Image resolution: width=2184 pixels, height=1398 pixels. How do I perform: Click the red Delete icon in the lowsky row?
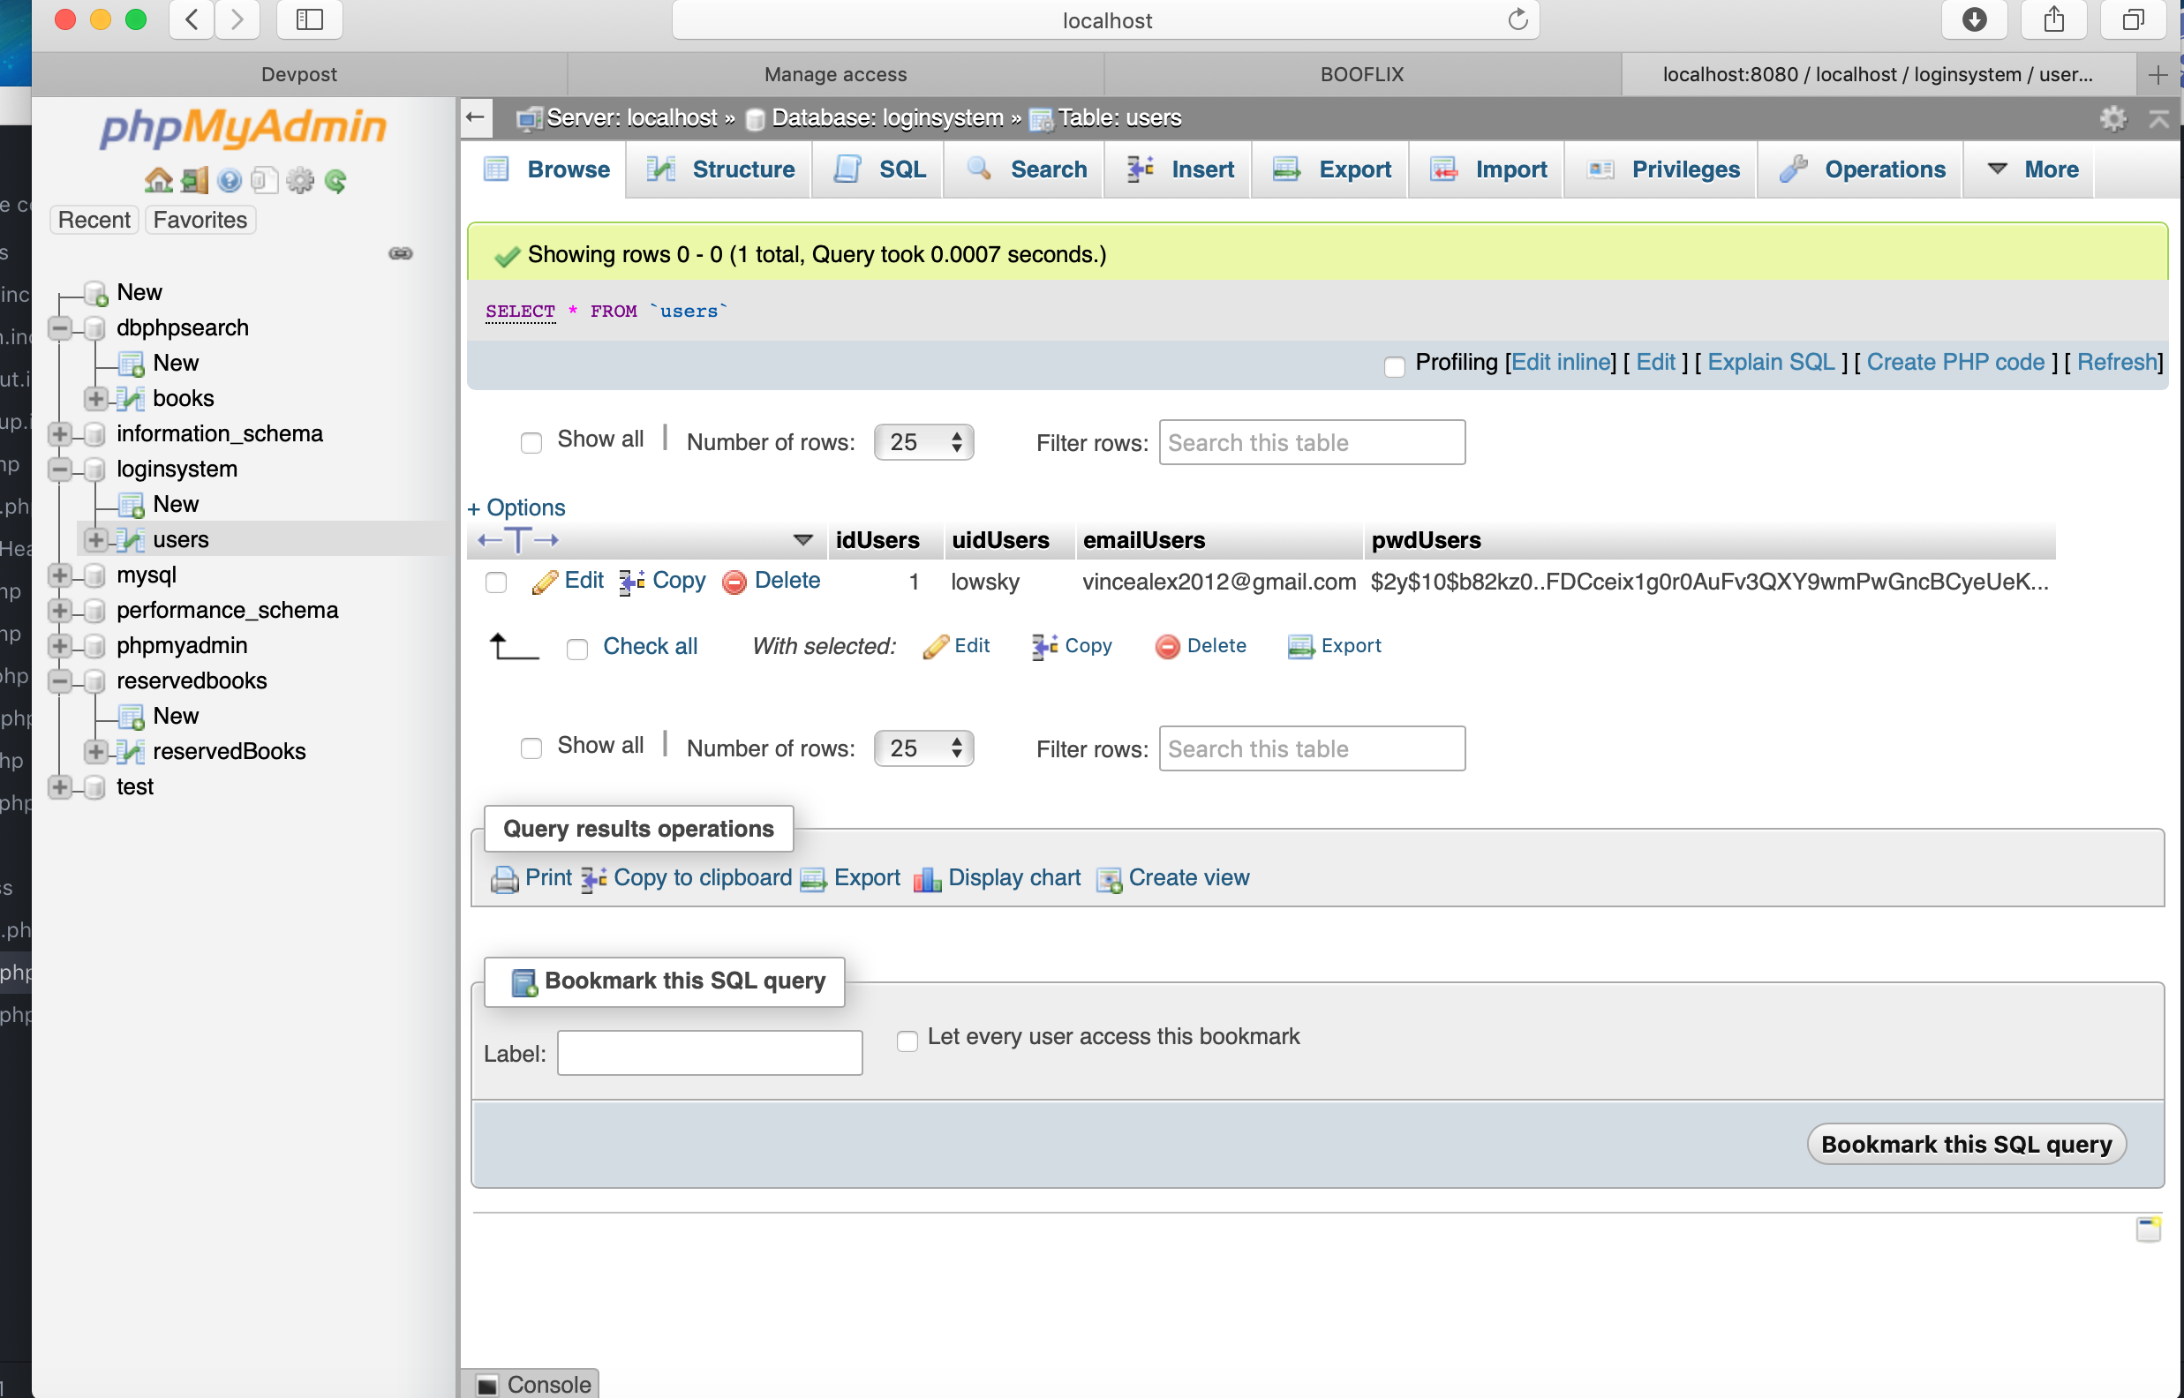tap(734, 582)
